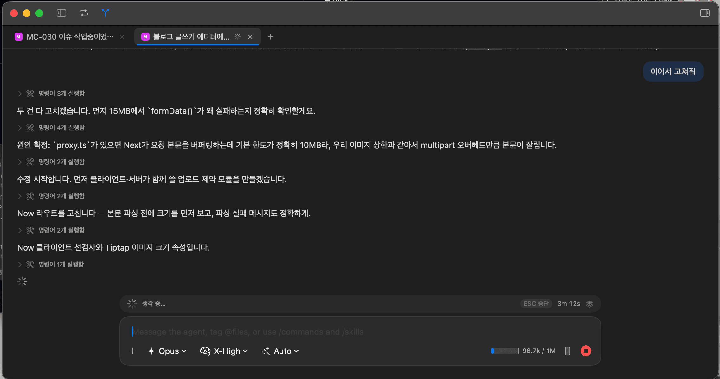This screenshot has width=720, height=379.
Task: Click the blue branch icon in title bar
Action: pyautogui.click(x=105, y=13)
